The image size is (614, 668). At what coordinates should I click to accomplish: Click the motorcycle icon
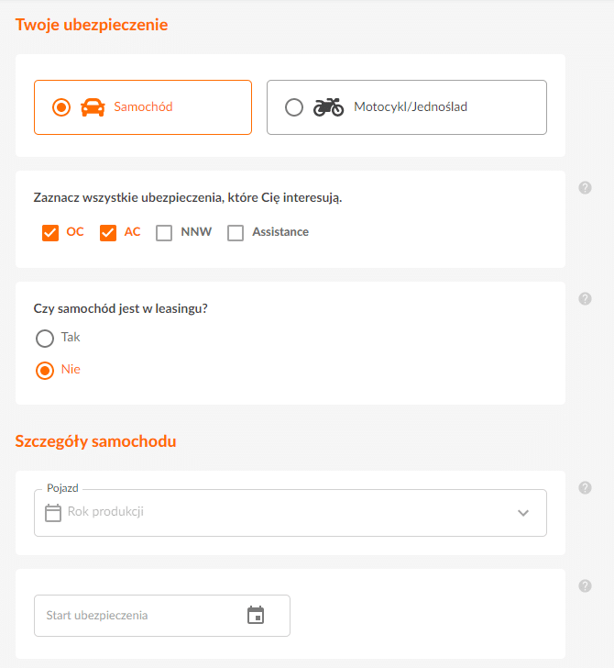click(328, 107)
